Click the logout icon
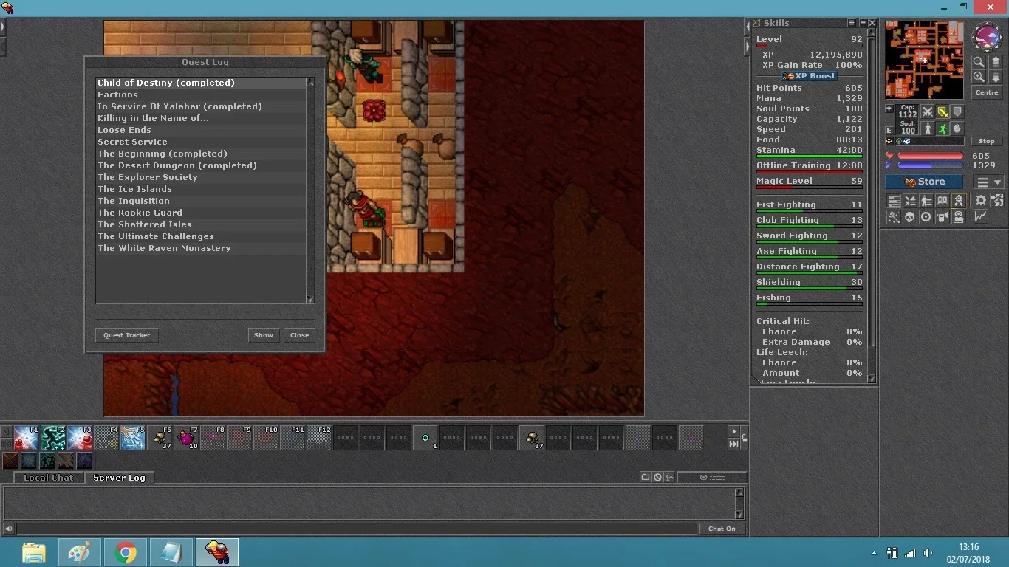 point(997,201)
